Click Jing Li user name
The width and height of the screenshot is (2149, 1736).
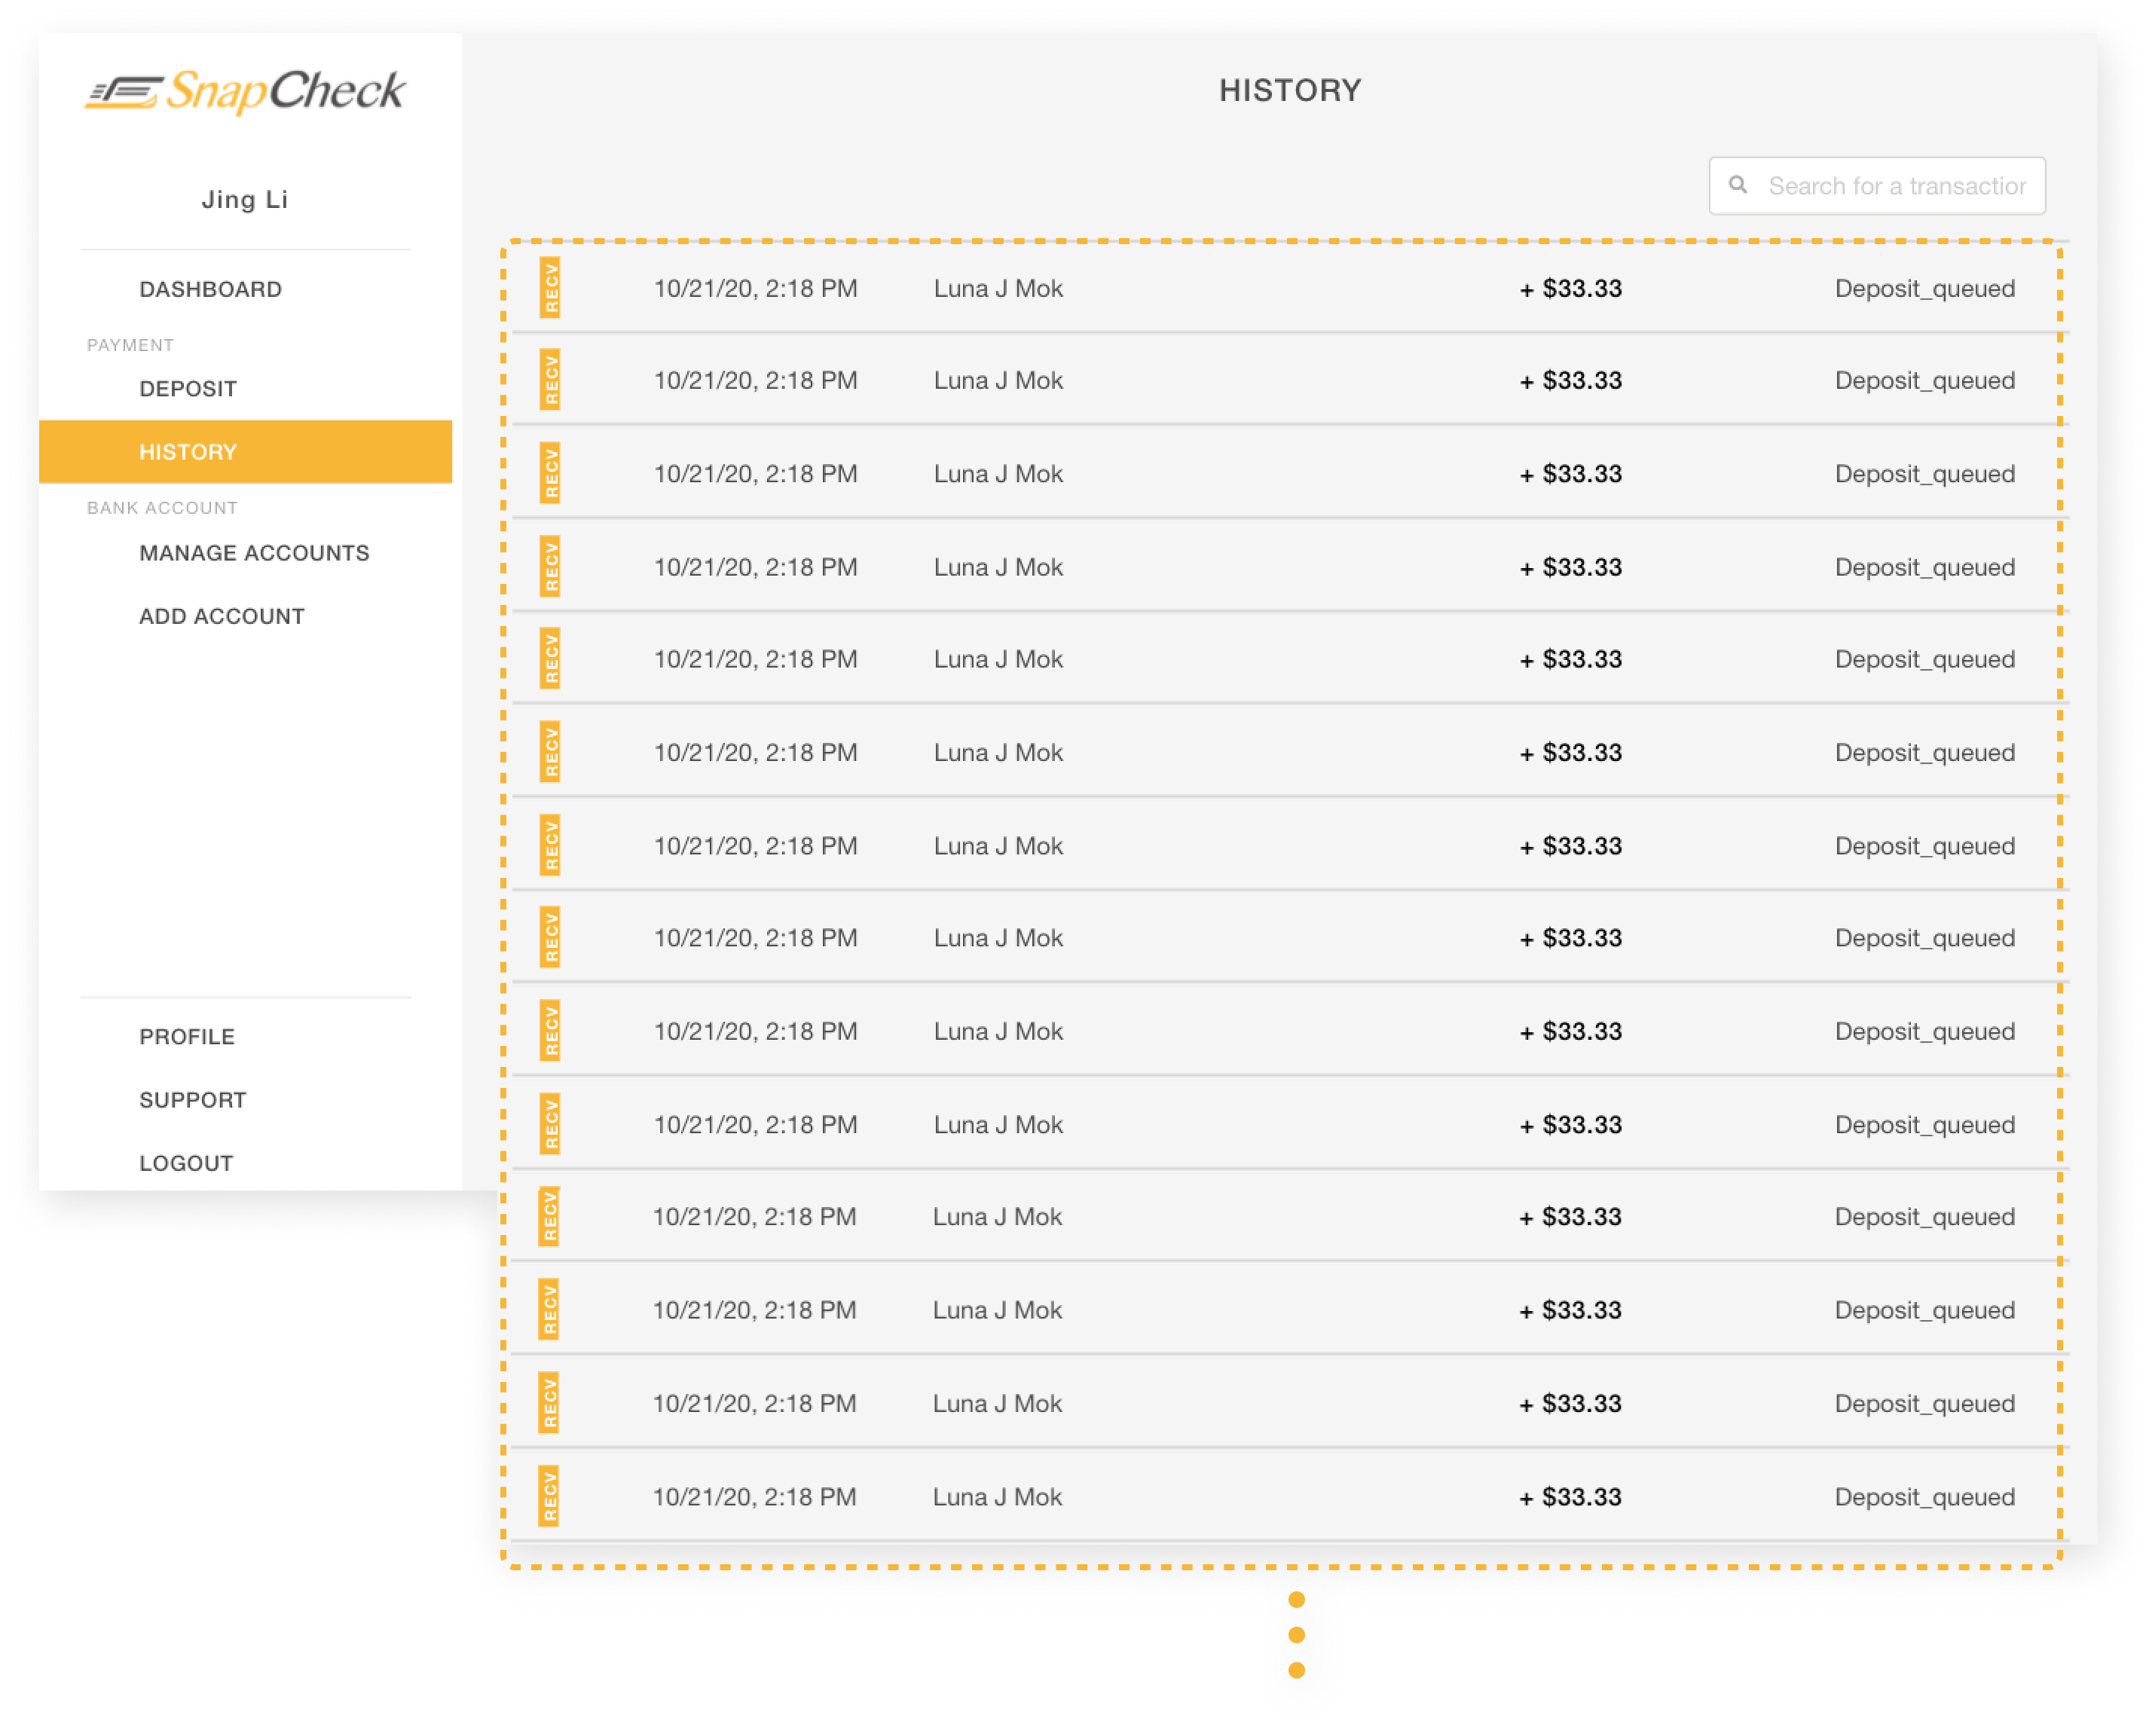point(245,199)
